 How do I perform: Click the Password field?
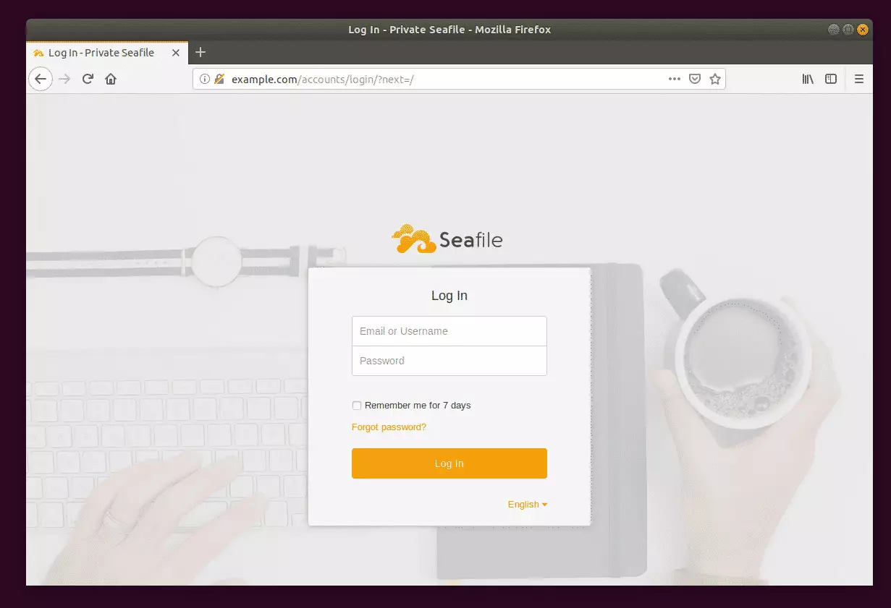449,361
